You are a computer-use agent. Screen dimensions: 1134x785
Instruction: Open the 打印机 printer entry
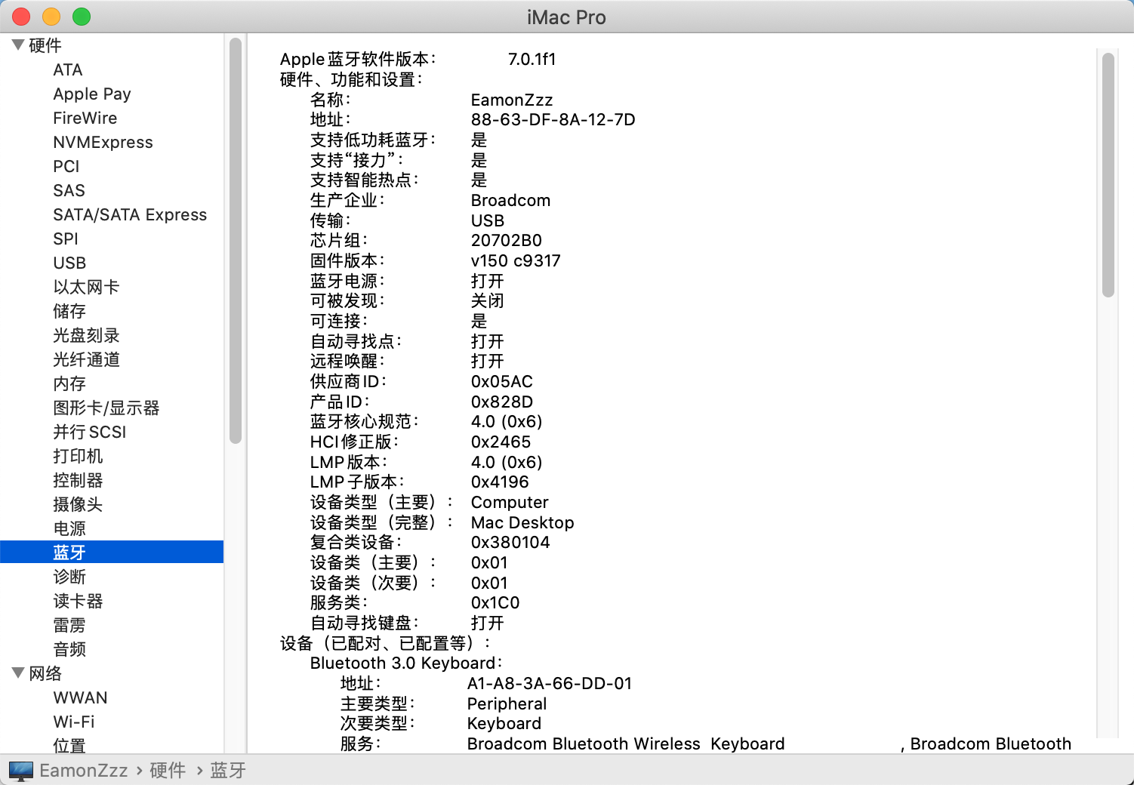(x=78, y=456)
